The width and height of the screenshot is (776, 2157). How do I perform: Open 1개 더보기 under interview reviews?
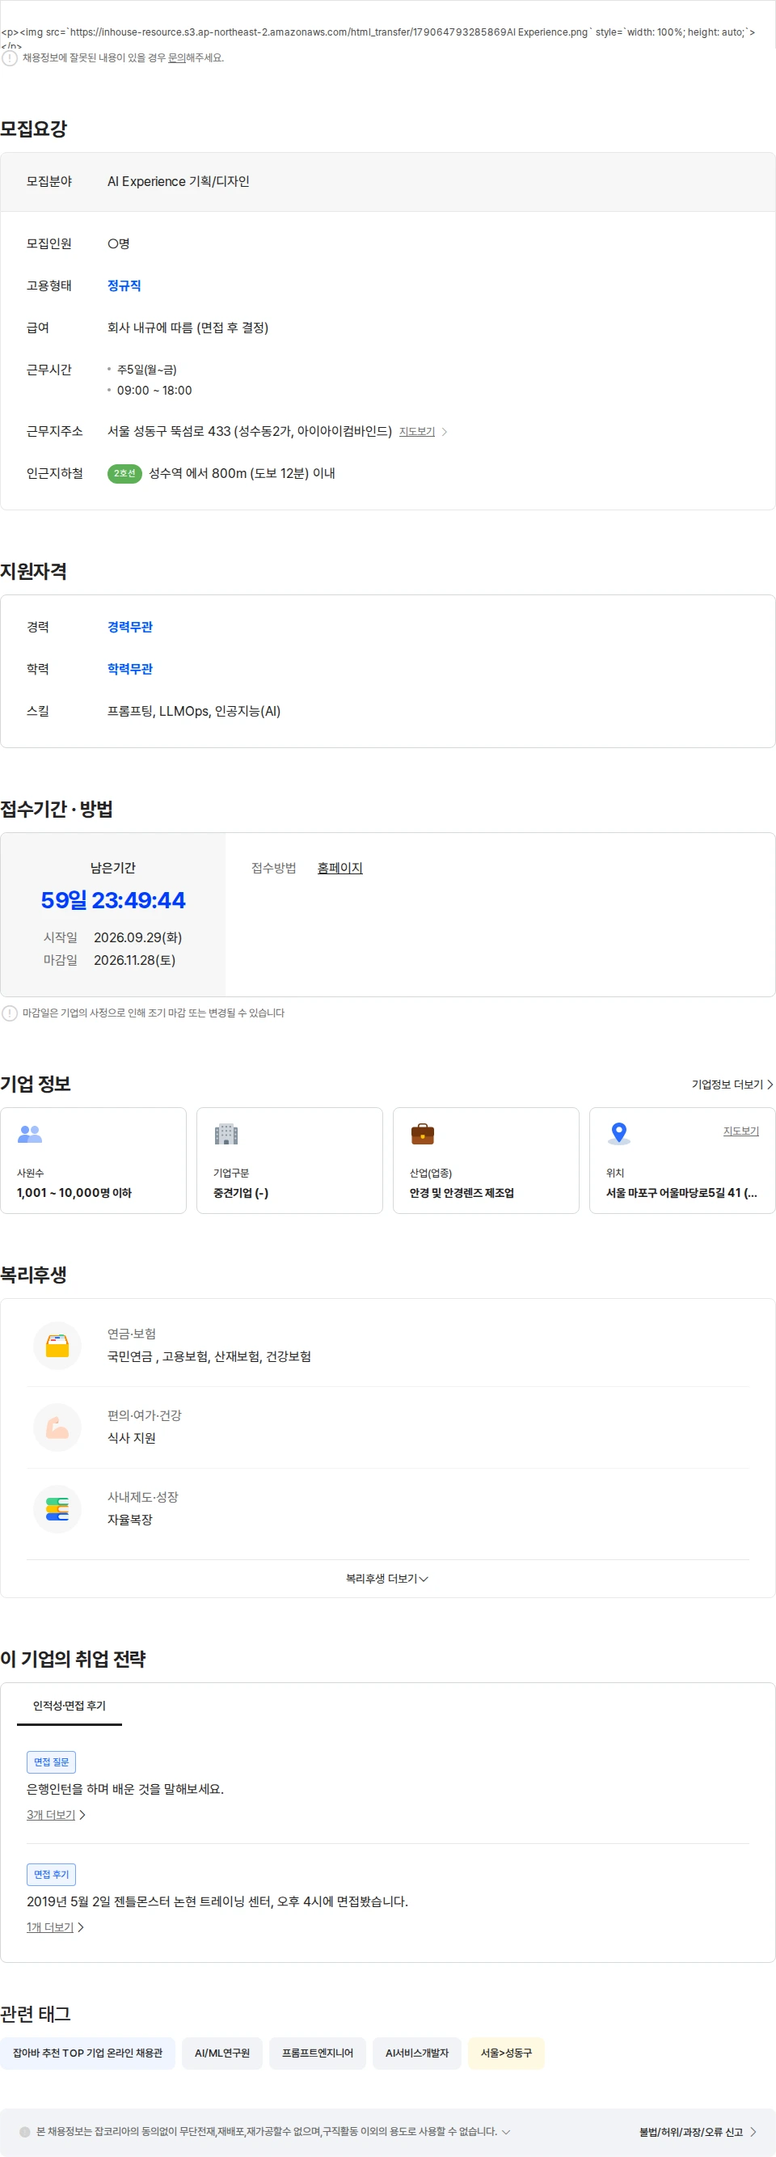tap(50, 1926)
